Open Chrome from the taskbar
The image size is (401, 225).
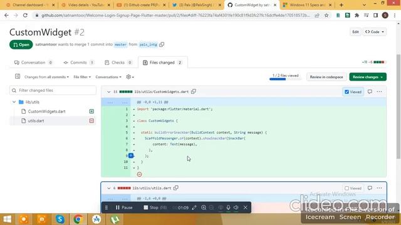pos(78,219)
